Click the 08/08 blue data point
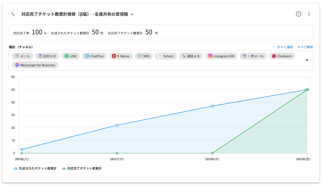 pos(212,106)
